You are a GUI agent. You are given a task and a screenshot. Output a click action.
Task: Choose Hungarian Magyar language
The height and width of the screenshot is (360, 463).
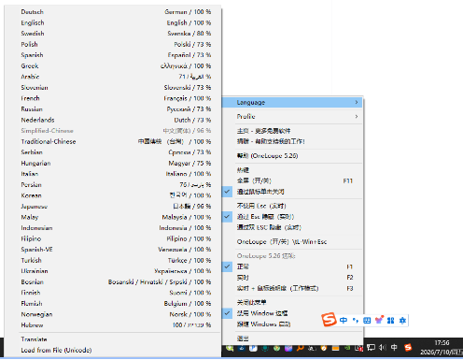(x=112, y=163)
